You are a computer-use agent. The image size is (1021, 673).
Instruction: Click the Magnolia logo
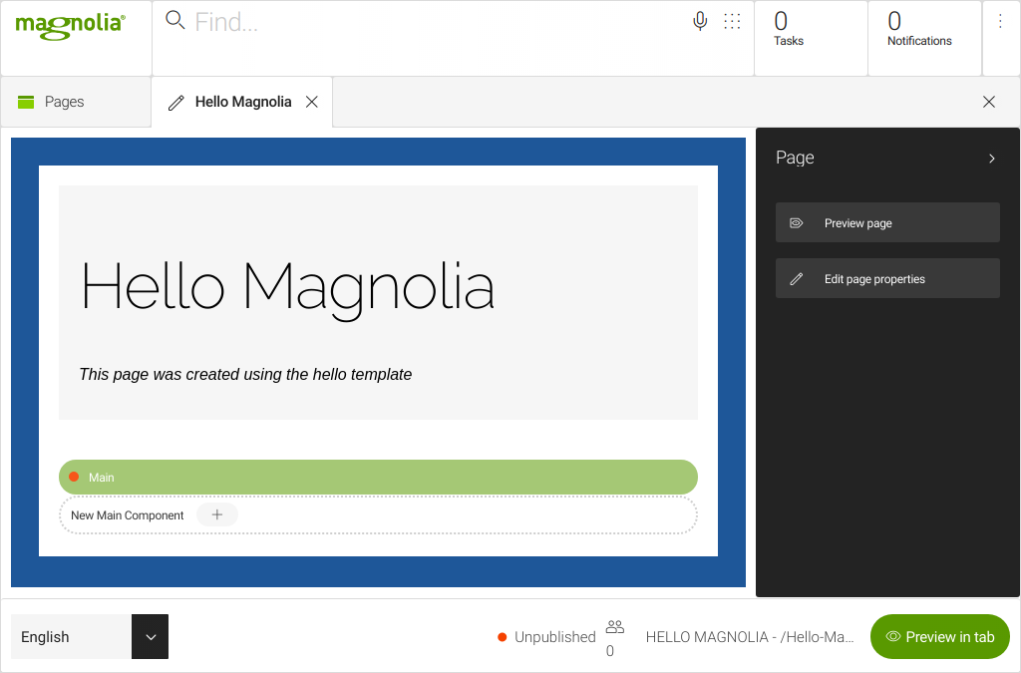coord(71,25)
